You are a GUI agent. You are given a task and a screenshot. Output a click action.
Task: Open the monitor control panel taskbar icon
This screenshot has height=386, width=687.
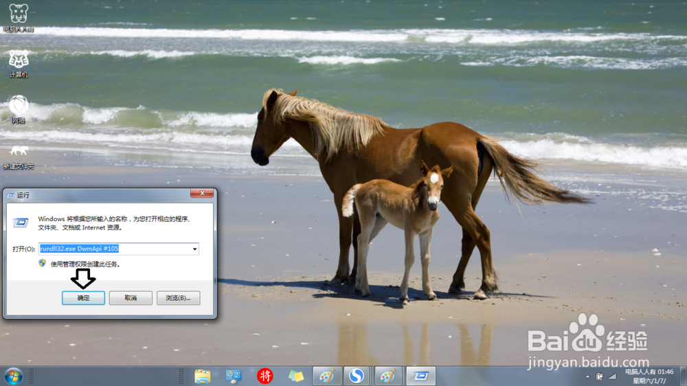tap(234, 376)
